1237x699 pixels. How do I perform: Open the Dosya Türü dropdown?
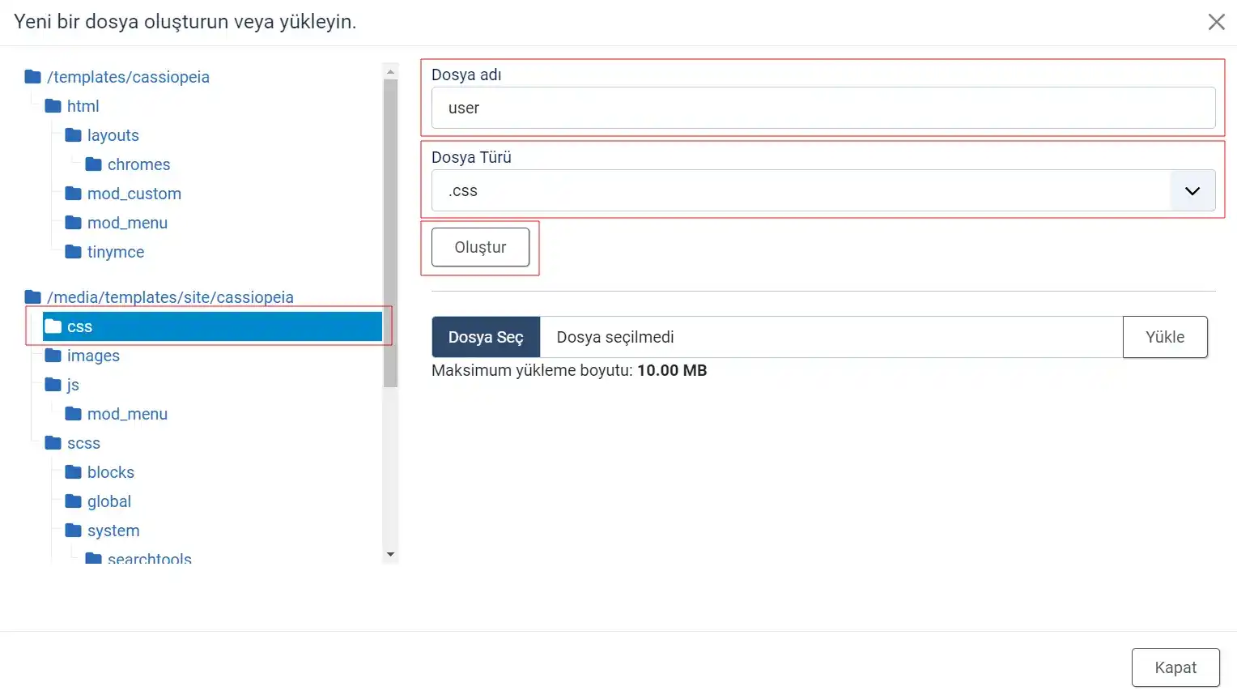pyautogui.click(x=1191, y=190)
